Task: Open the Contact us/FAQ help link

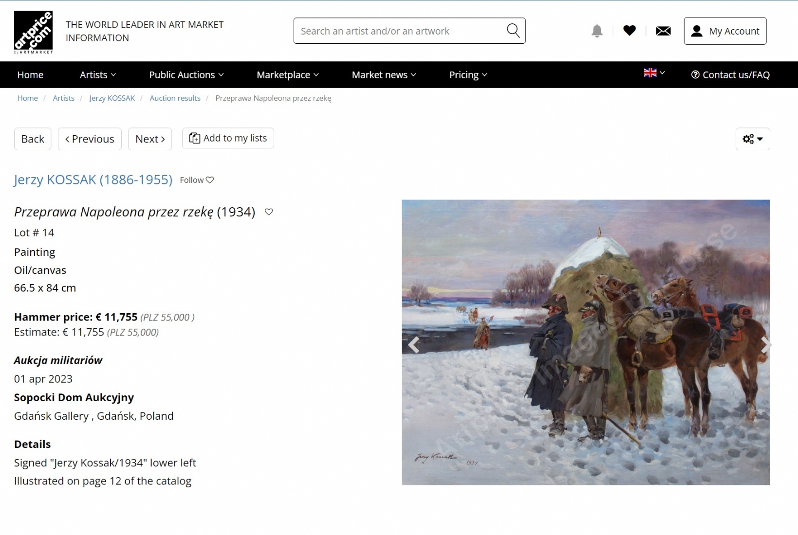Action: pyautogui.click(x=730, y=75)
